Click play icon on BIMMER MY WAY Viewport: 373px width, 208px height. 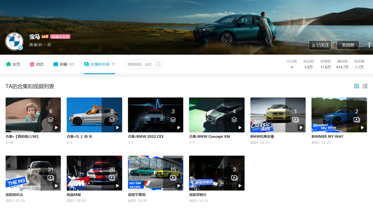point(362,128)
